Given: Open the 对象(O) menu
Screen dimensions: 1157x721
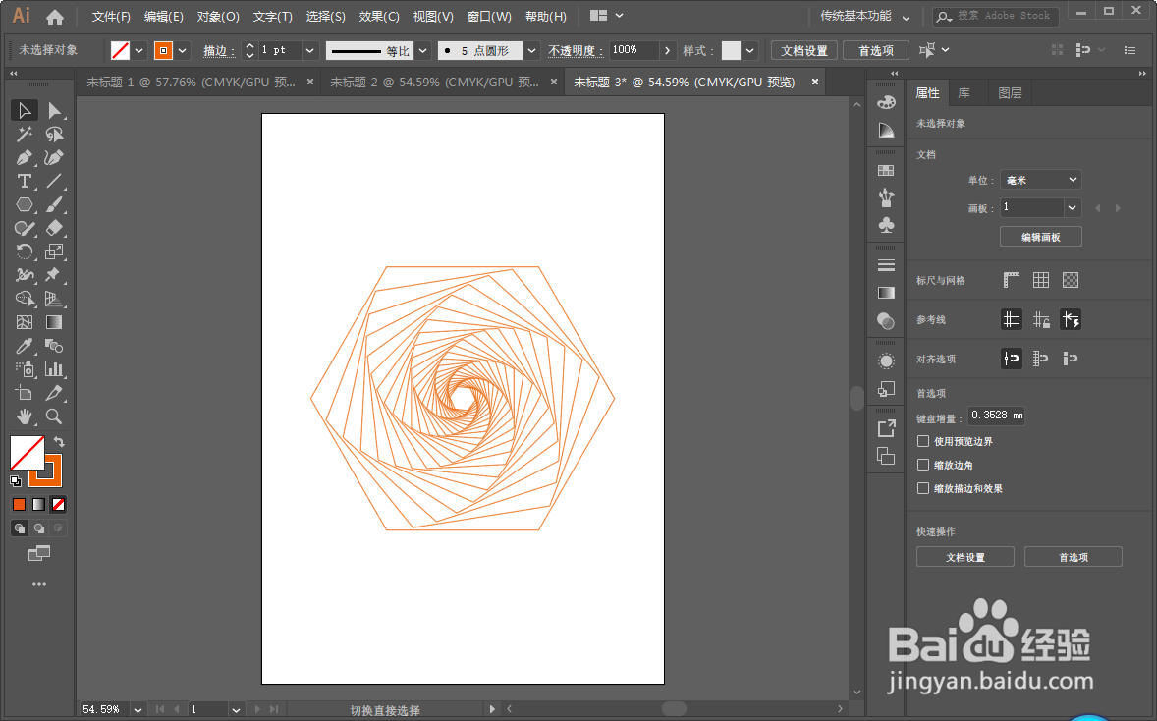Looking at the screenshot, I should click(x=218, y=17).
